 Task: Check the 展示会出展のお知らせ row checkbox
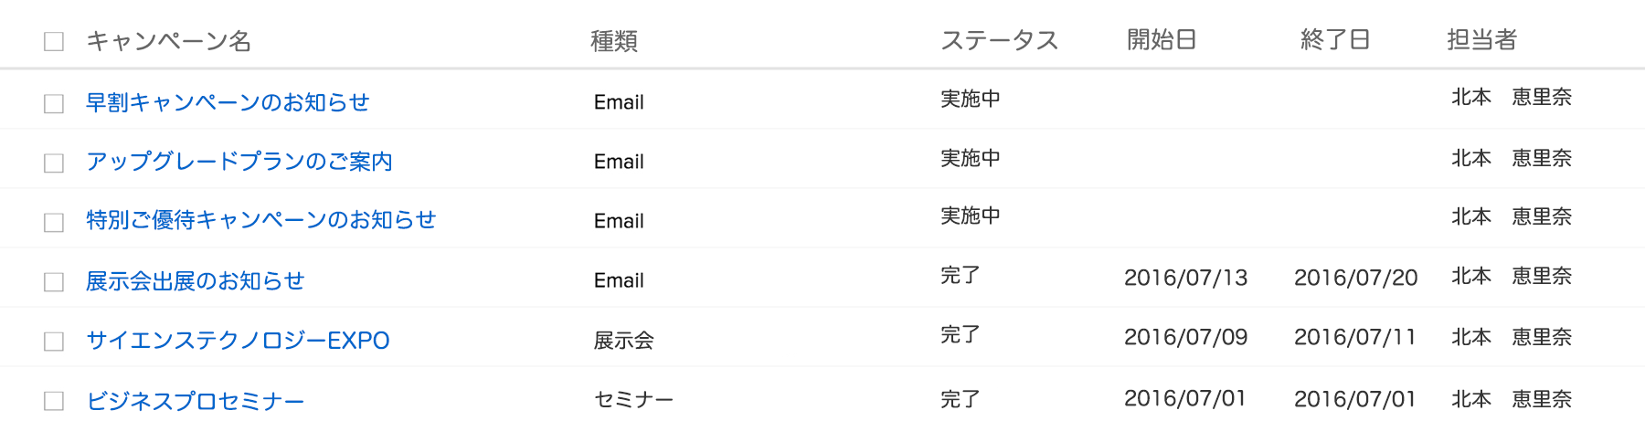click(54, 281)
